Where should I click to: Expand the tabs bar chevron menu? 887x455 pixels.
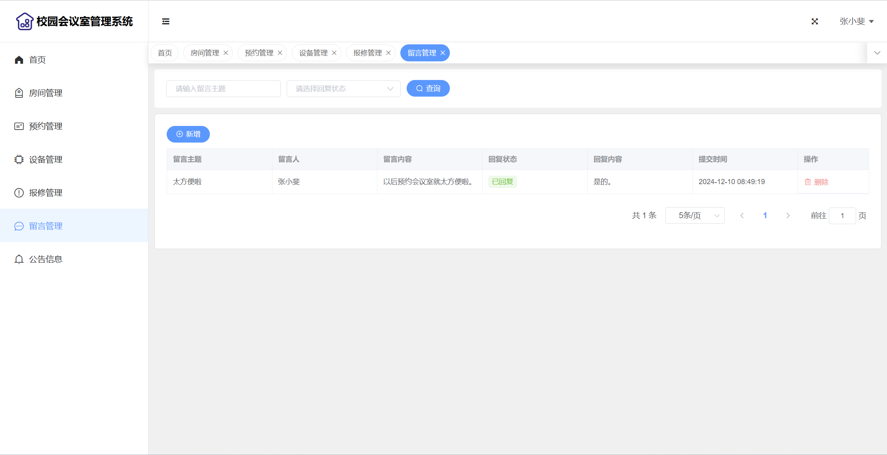(877, 53)
